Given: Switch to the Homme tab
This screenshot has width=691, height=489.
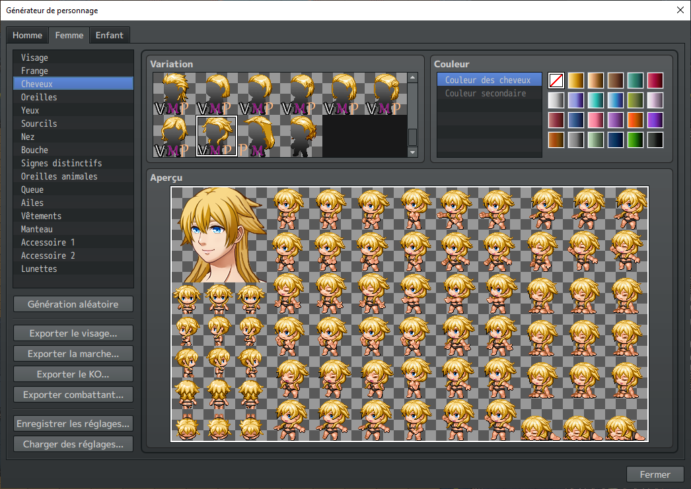Looking at the screenshot, I should pos(27,35).
